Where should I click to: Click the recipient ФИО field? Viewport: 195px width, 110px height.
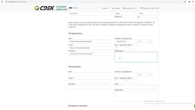pyautogui.click(x=90, y=75)
